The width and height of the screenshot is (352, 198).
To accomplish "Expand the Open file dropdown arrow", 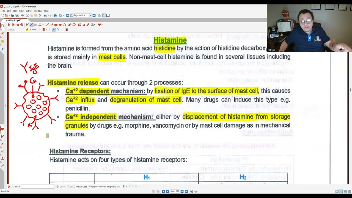I will 9,15.
